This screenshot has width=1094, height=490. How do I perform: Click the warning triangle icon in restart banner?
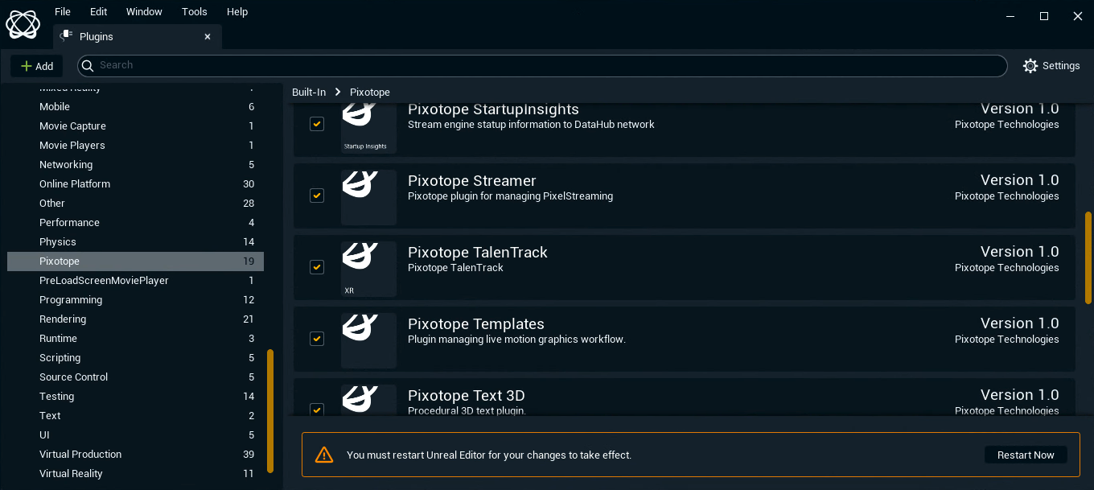tap(324, 454)
